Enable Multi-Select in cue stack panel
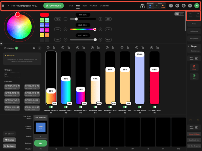 tap(196, 128)
